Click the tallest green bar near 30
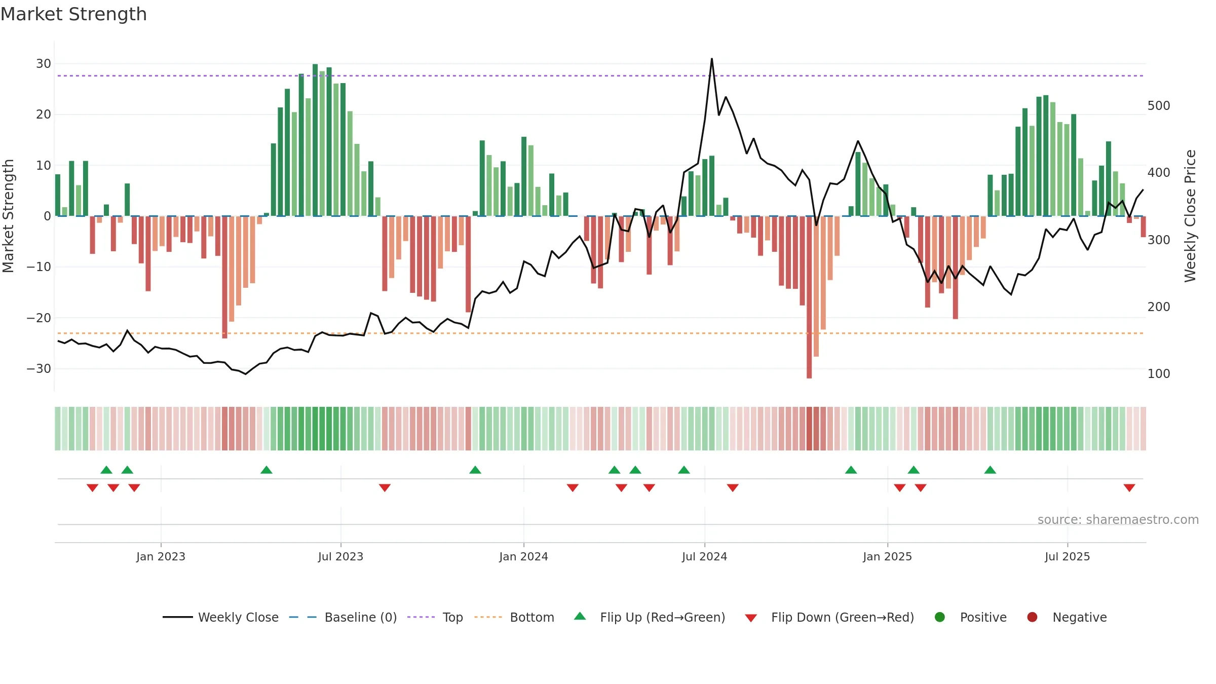 coord(315,140)
